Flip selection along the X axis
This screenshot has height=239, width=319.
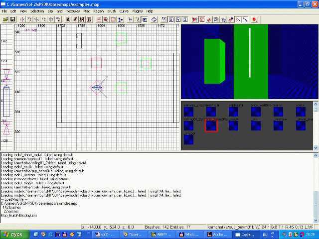point(22,19)
